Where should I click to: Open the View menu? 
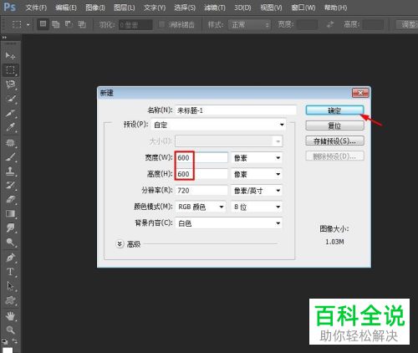point(271,8)
